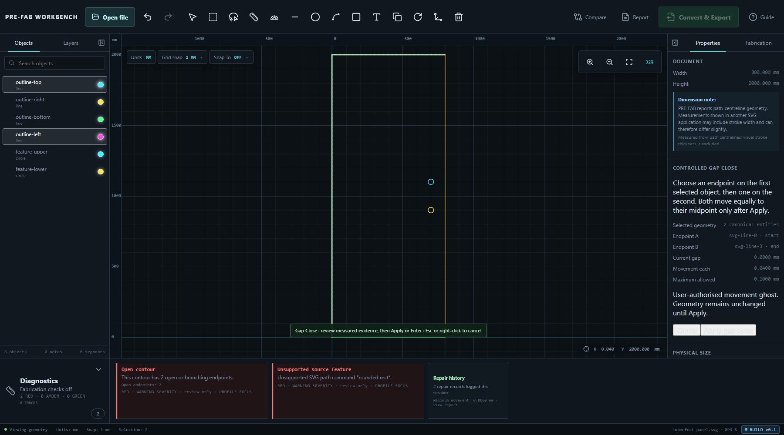Screen dimensions: 784x435
Task: Select the protractor angle tool
Action: coord(274,17)
